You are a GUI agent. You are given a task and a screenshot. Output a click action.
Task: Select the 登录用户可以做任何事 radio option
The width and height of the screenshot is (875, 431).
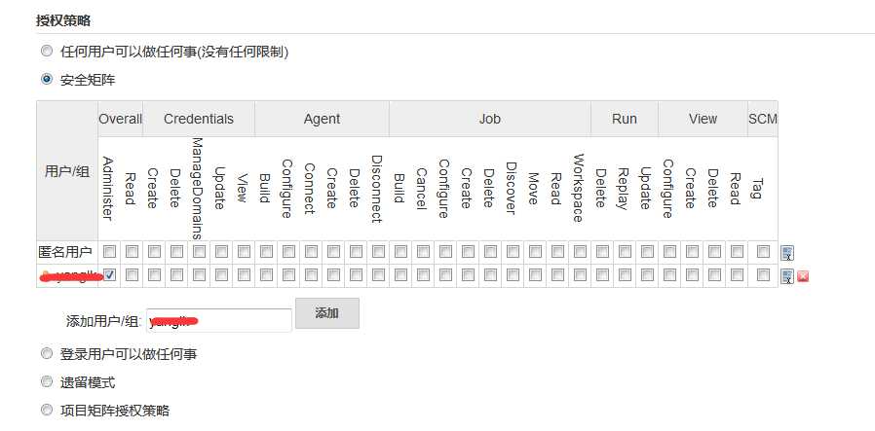pos(47,353)
